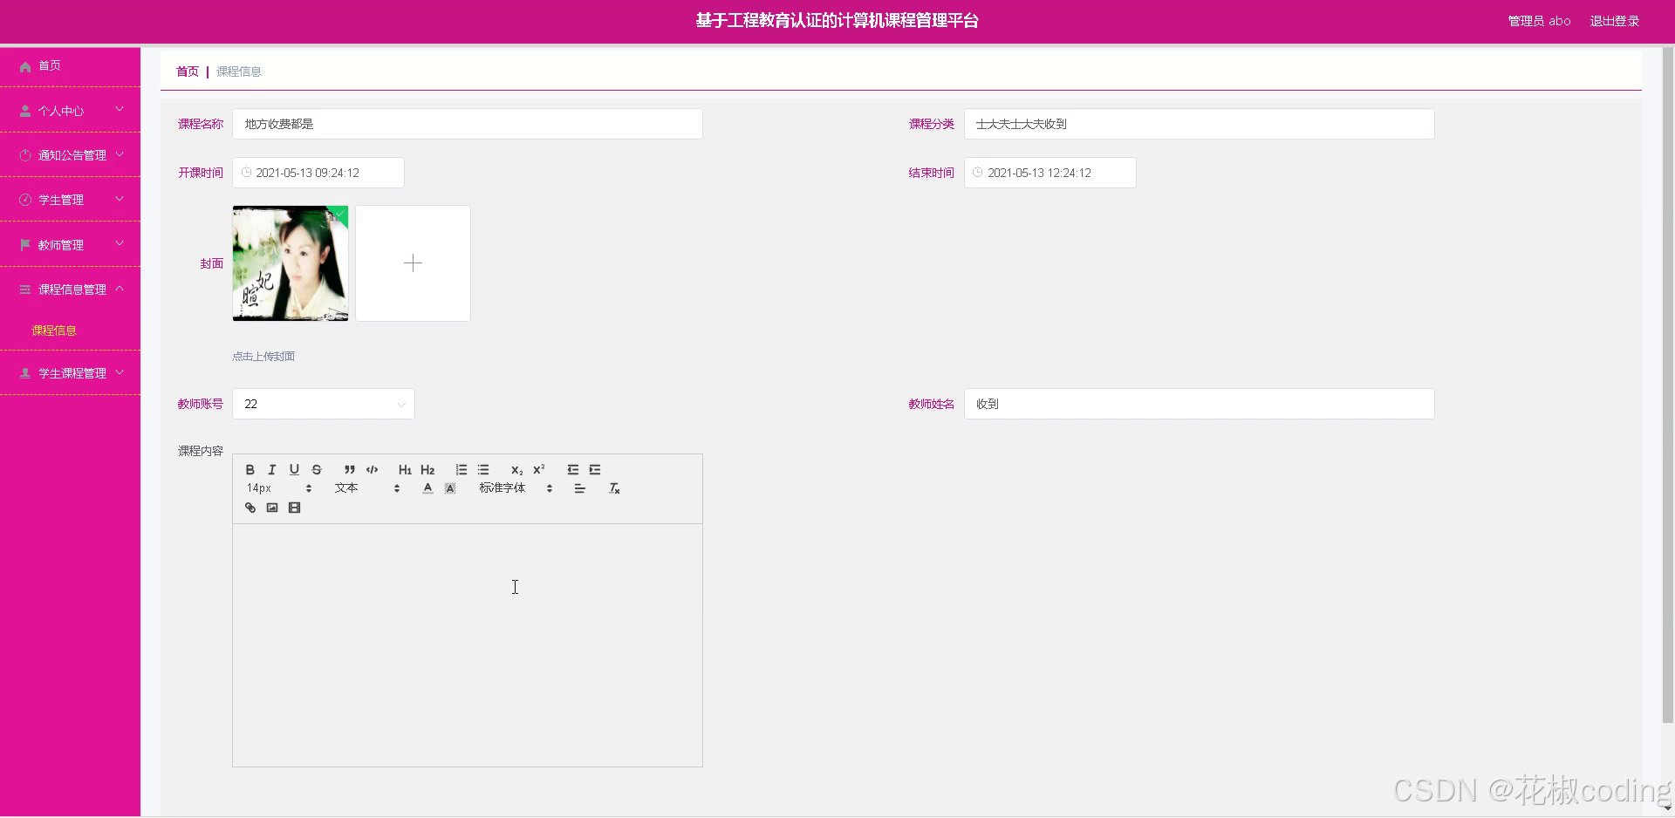Click the plus box to upload cover
The width and height of the screenshot is (1675, 818).
coord(413,263)
